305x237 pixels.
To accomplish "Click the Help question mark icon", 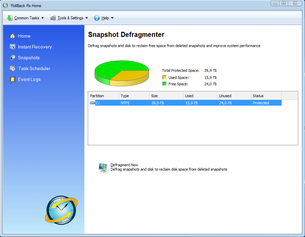I will point(97,18).
